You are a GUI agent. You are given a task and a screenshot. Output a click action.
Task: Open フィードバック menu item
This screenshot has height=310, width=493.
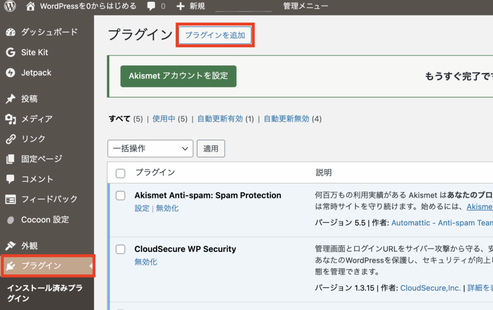[50, 199]
